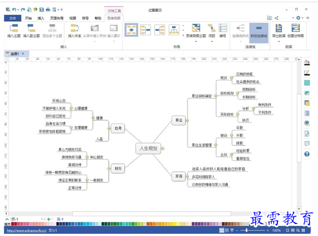Select the radial mind map layout icon
318x236 pixels.
[x=132, y=30]
